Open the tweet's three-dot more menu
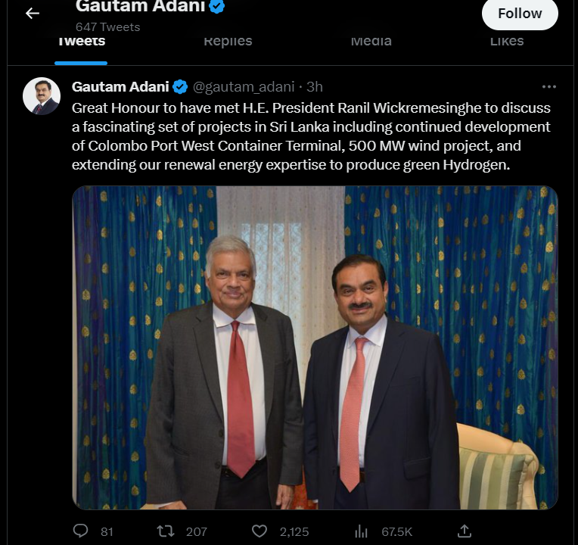Screen dimensions: 578x545 click(549, 86)
